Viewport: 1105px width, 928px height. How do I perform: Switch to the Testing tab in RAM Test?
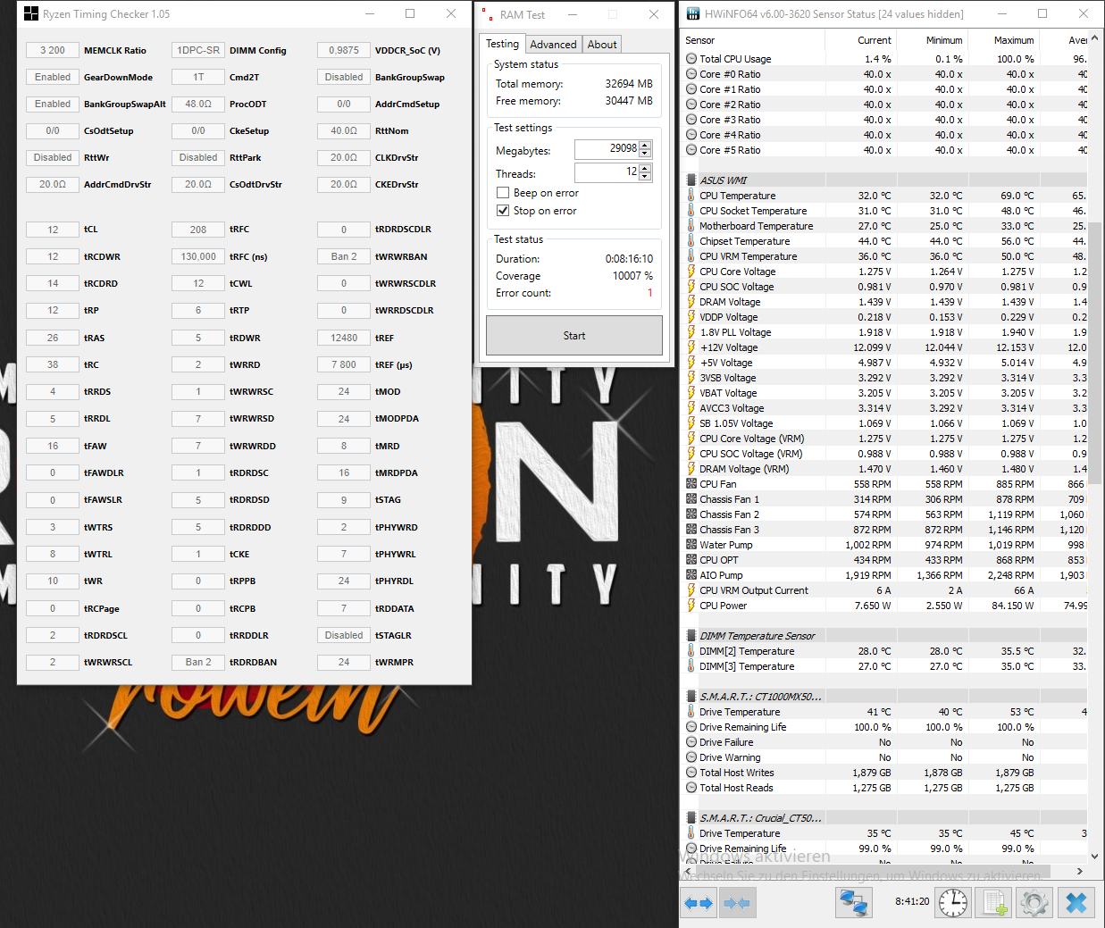click(502, 44)
